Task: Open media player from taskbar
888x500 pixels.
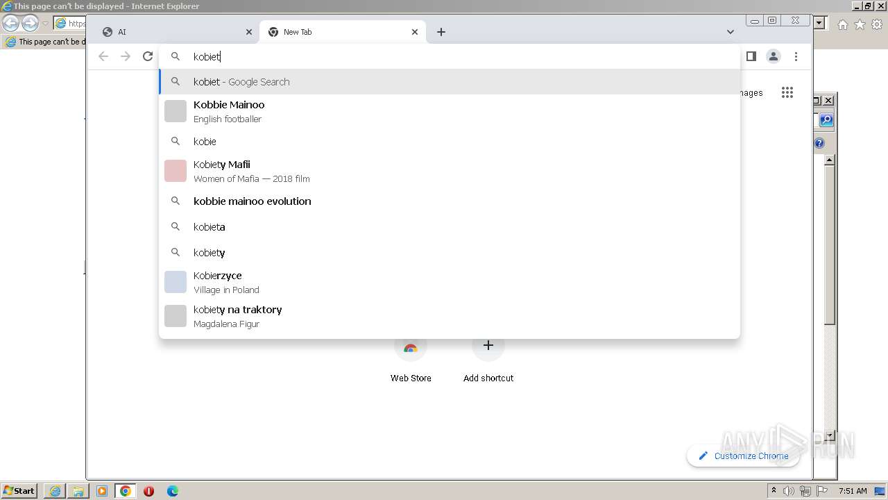Action: (x=102, y=491)
